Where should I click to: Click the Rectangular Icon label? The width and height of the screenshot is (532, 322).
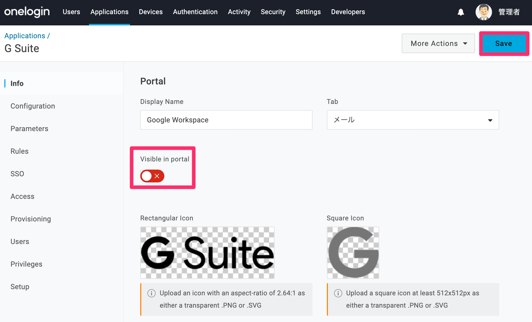click(167, 218)
